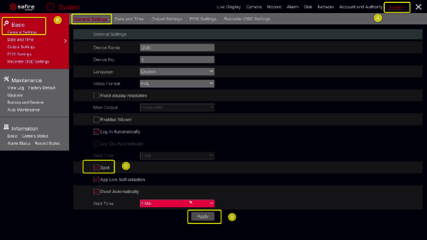Screen dimensions: 427x240
Task: Open the Language dropdown
Action: click(176, 71)
